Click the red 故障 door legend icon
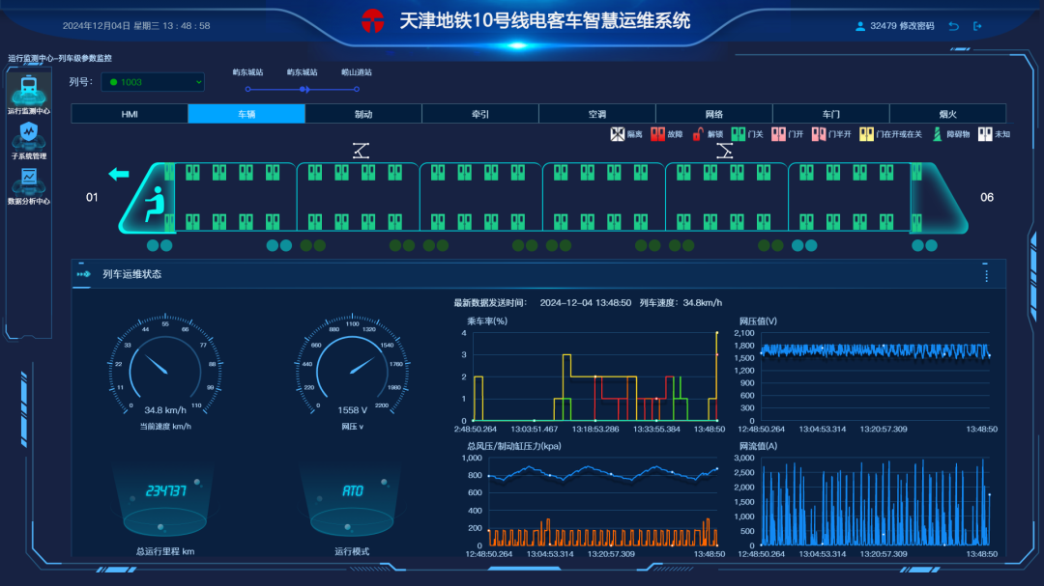The image size is (1044, 586). coord(658,133)
